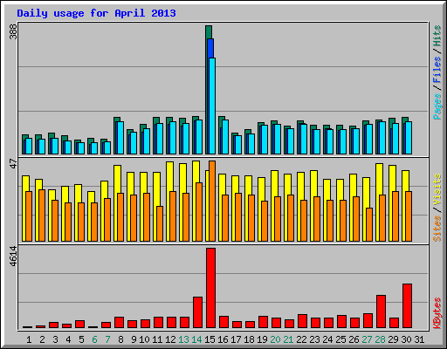This screenshot has width=447, height=349.
Task: Click green weekend day label '7'
Action: click(107, 339)
